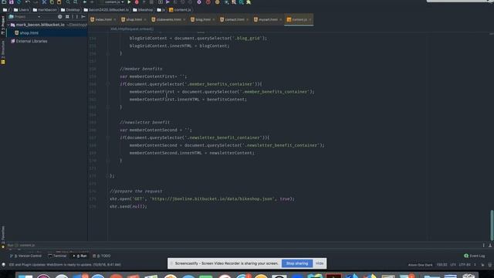The height and width of the screenshot is (278, 494).
Task: Fold the member_benefits_container if block
Action: tap(108, 84)
